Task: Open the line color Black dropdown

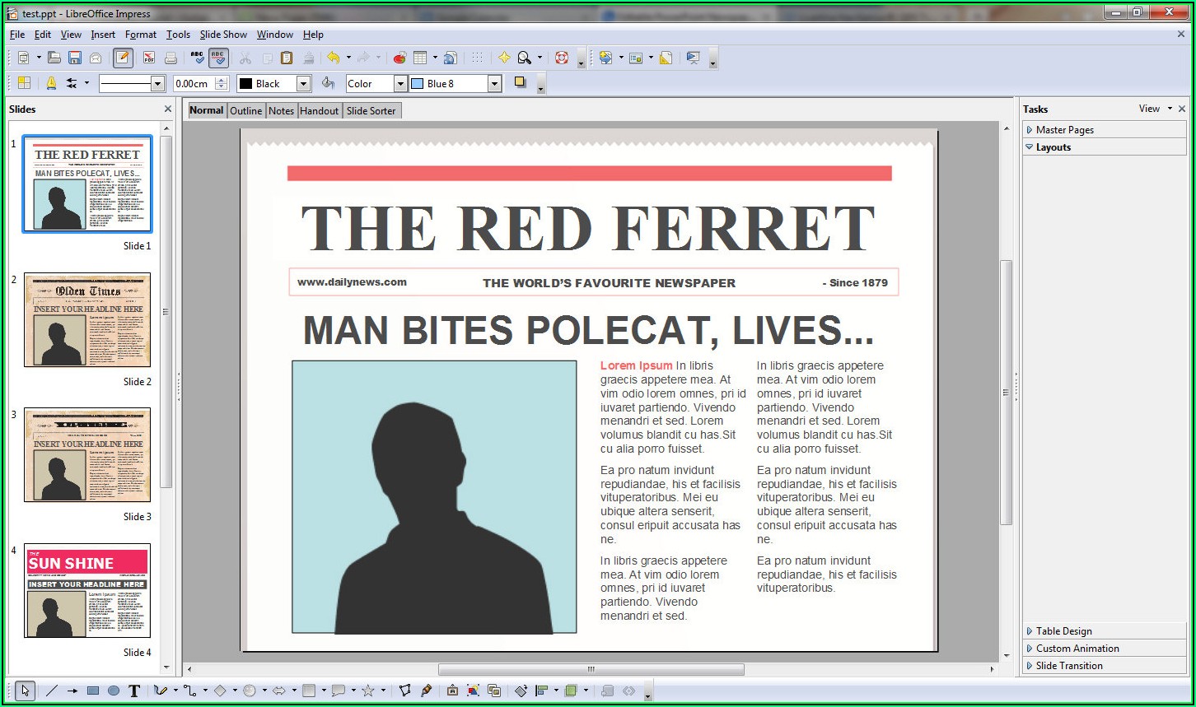Action: (x=303, y=84)
